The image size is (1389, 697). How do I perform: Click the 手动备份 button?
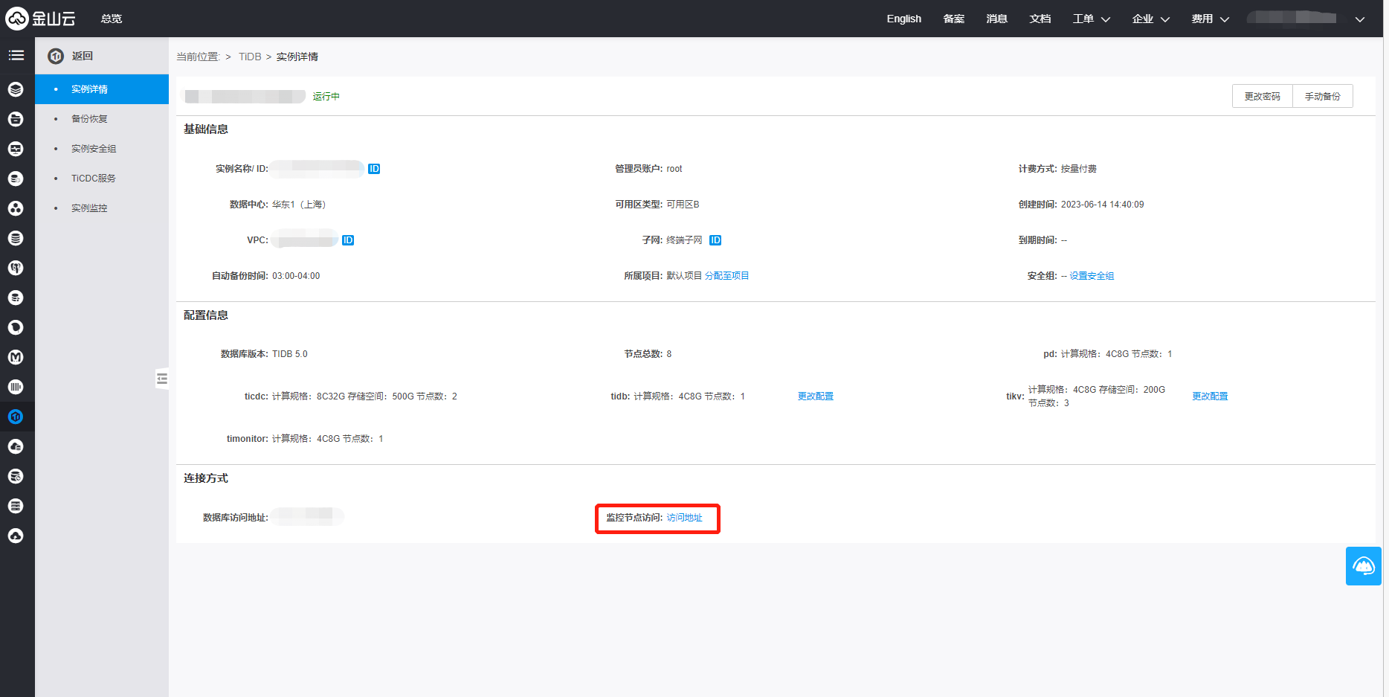coord(1322,97)
